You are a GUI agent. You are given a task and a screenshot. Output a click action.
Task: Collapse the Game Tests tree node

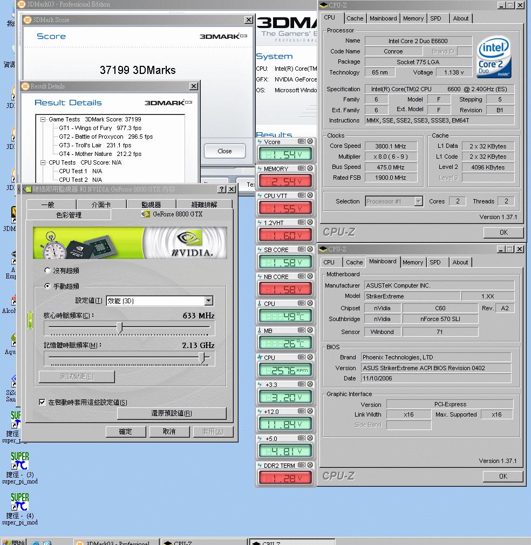click(43, 119)
